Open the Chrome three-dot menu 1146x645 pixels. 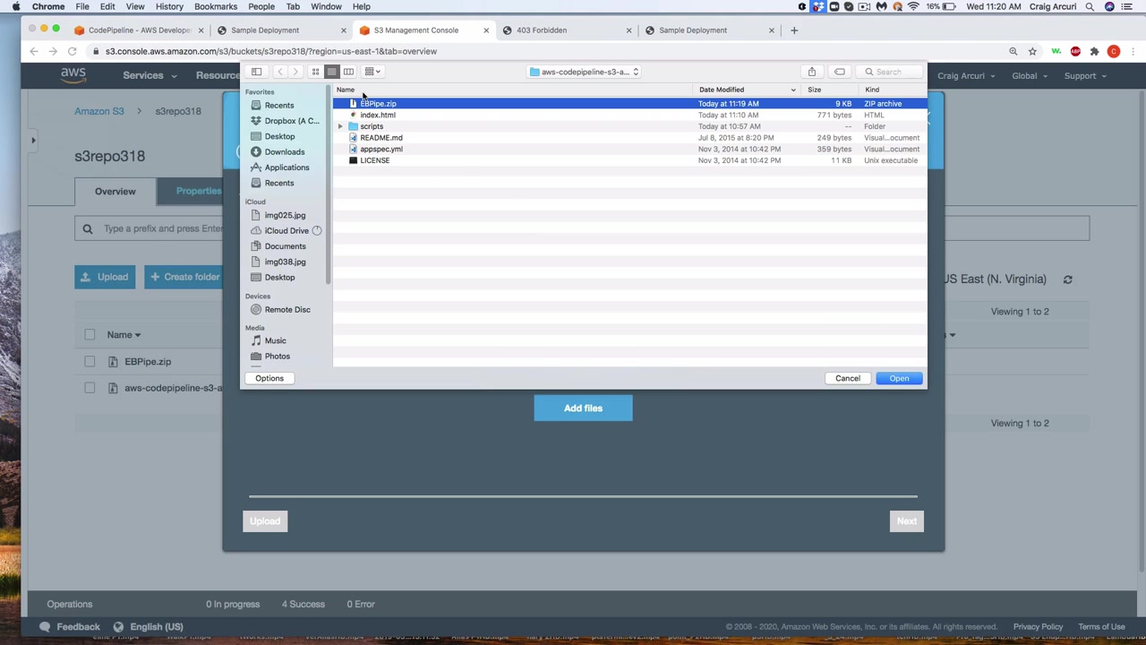click(1133, 52)
